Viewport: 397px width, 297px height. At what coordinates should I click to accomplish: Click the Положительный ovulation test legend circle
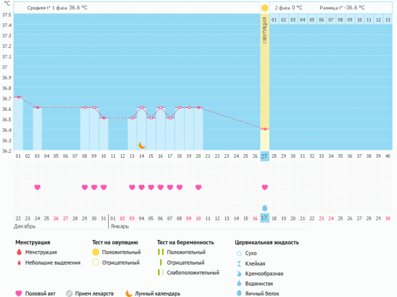point(95,253)
